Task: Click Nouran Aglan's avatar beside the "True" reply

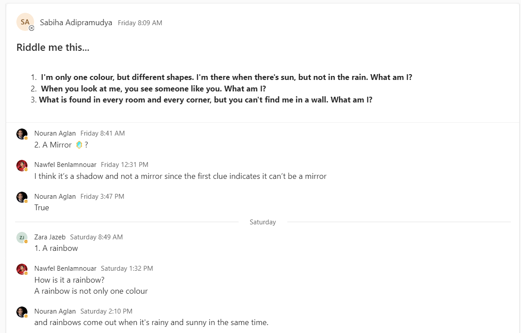Action: (x=22, y=197)
